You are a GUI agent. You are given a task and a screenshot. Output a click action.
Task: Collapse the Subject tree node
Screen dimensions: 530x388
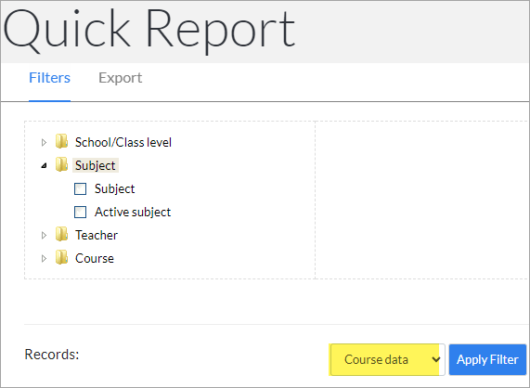coord(44,165)
